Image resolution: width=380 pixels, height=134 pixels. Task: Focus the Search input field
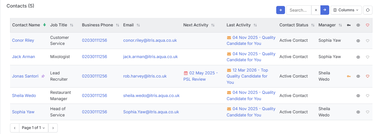pos(299,10)
